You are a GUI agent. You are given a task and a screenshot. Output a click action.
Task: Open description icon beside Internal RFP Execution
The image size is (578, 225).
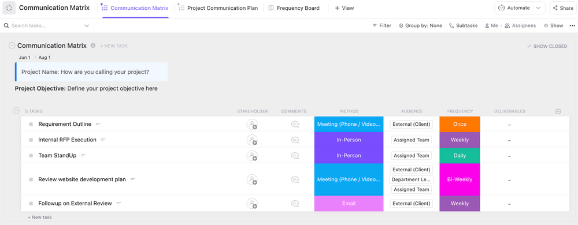point(103,140)
